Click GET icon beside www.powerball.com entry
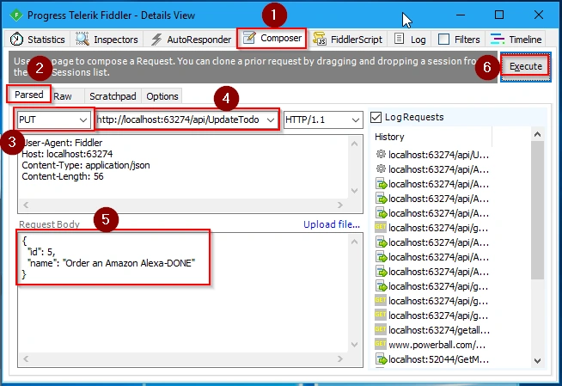 [x=381, y=344]
